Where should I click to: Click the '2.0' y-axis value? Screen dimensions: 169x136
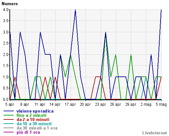click(6, 54)
